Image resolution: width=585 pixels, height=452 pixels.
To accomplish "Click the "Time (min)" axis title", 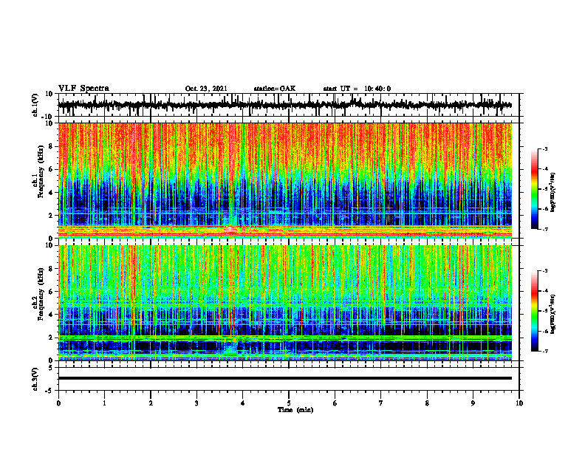I will pos(295,410).
